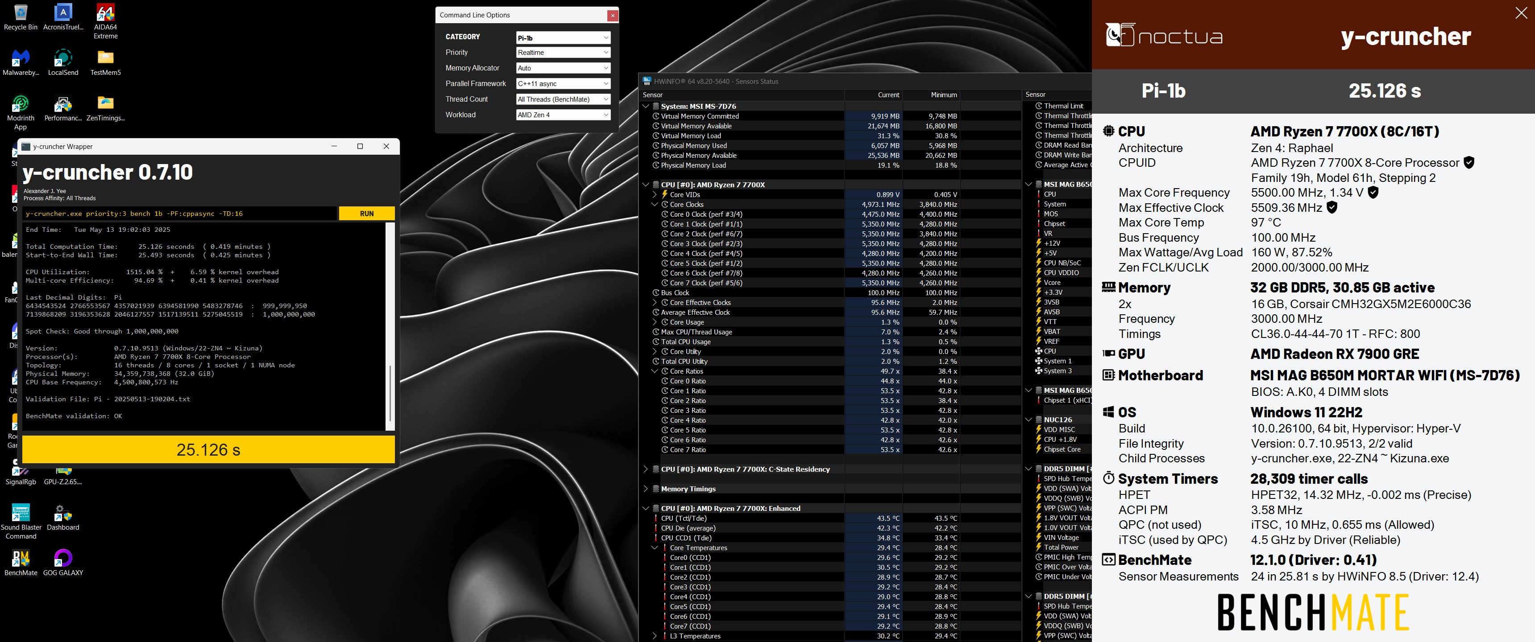Viewport: 1535px width, 642px height.
Task: Launch BenchMate desktop icon
Action: point(21,563)
